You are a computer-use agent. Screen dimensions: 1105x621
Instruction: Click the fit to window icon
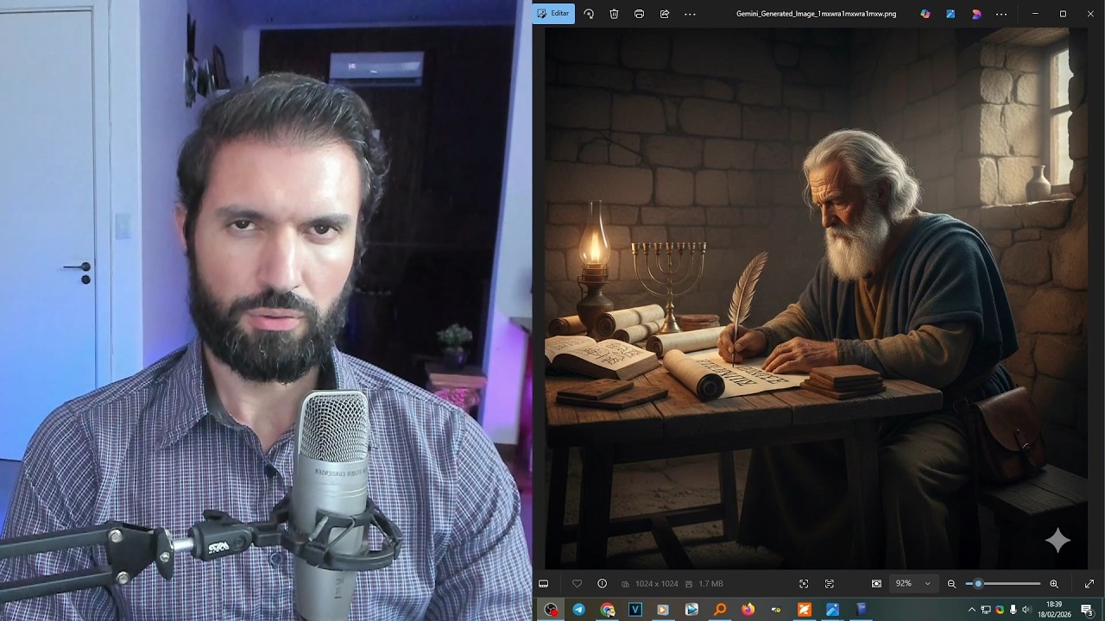876,584
